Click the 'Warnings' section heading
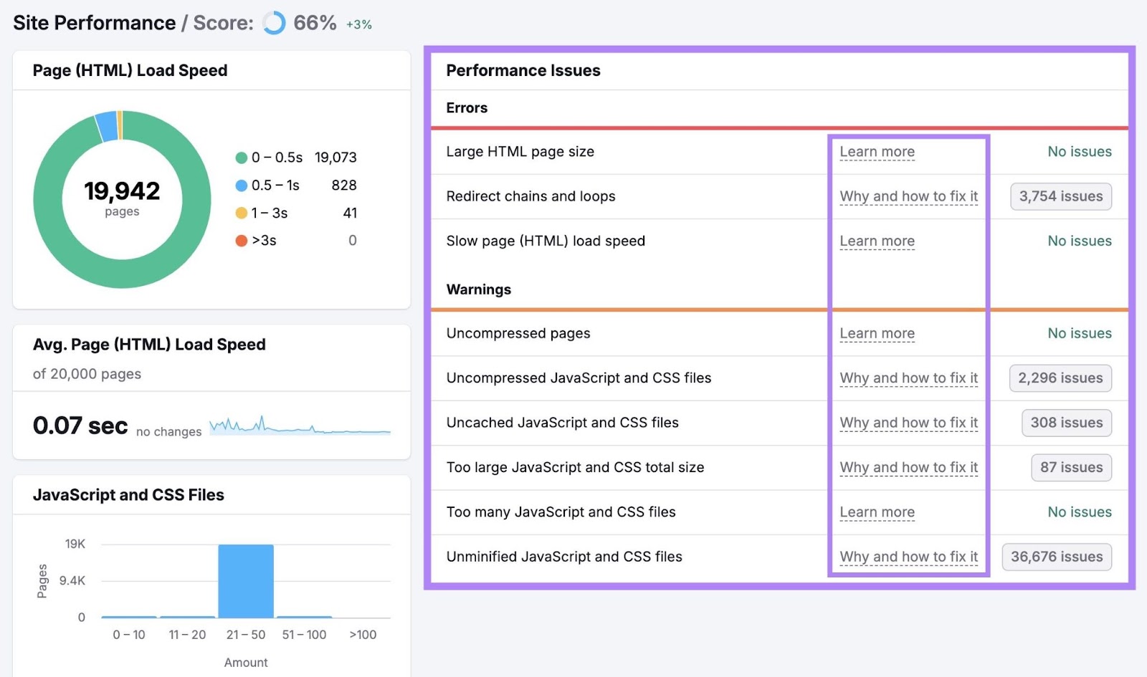Viewport: 1147px width, 677px height. [479, 289]
